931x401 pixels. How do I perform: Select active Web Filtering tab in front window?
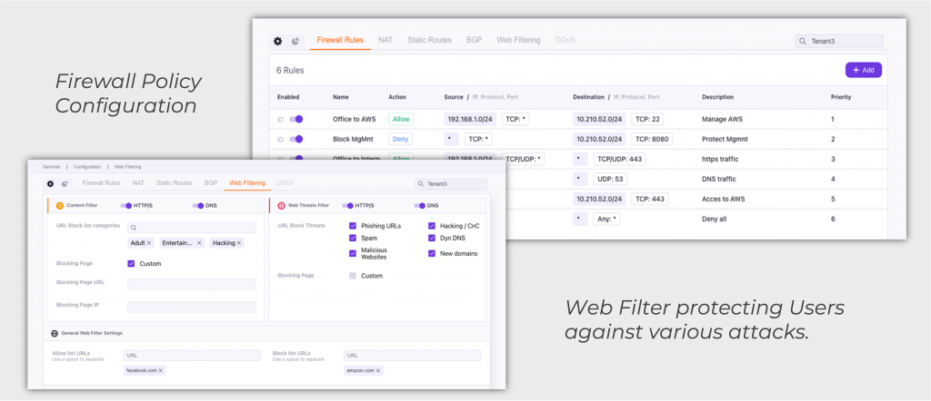point(247,183)
